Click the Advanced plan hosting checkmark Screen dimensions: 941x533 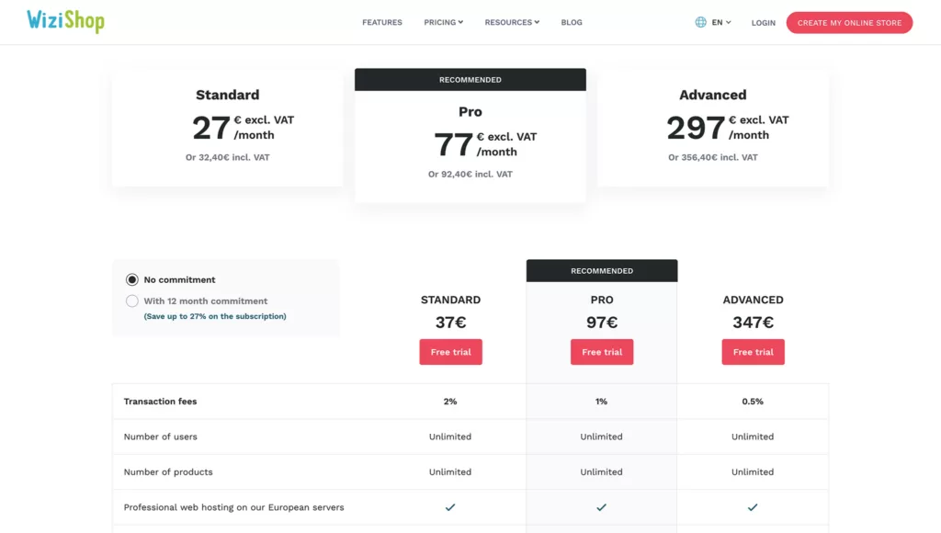click(753, 506)
